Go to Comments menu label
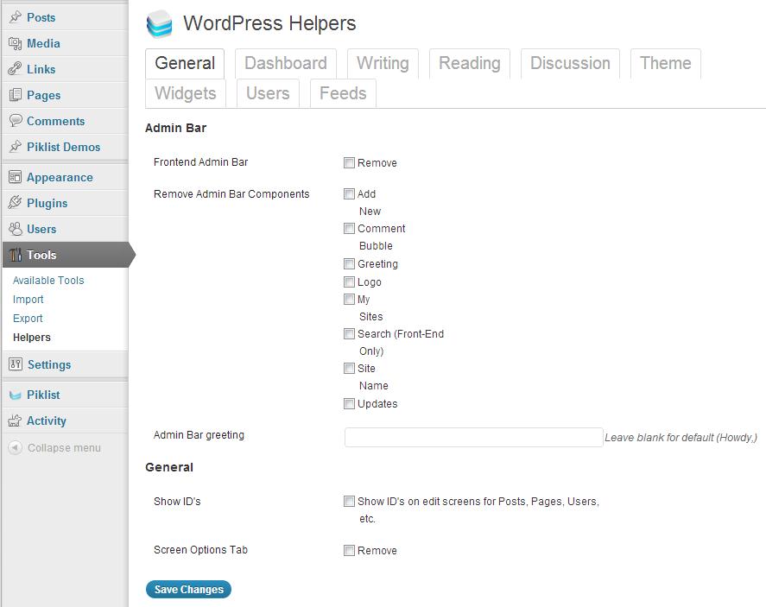The image size is (766, 607). pyautogui.click(x=55, y=121)
